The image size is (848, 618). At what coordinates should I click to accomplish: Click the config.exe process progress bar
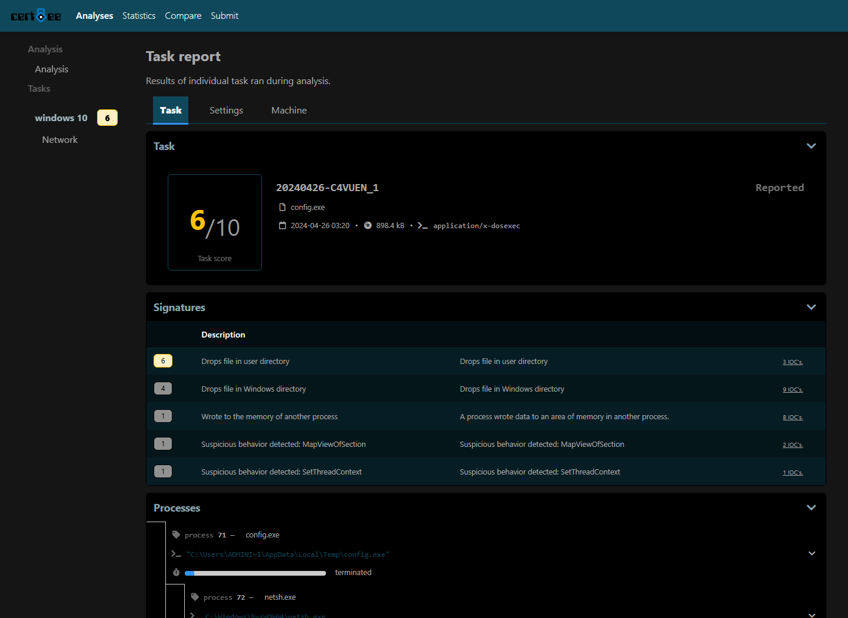(x=255, y=573)
